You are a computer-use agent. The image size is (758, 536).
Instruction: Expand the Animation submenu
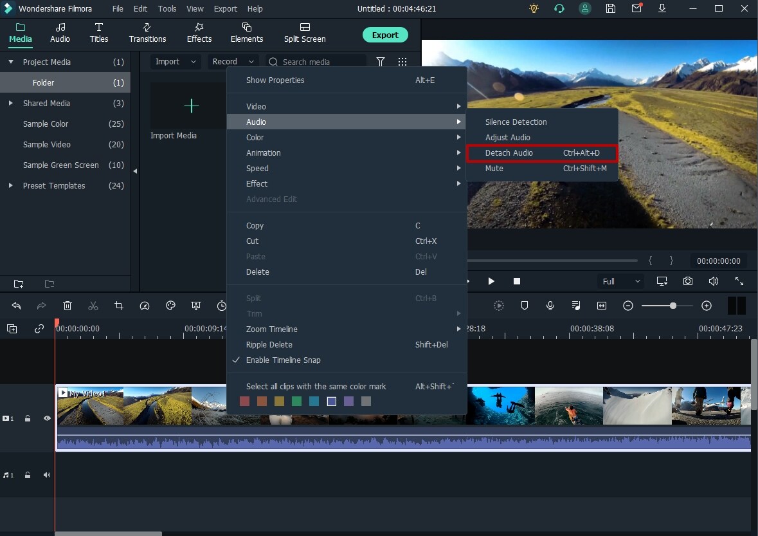[347, 153]
